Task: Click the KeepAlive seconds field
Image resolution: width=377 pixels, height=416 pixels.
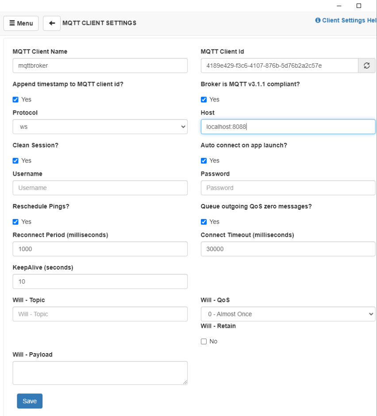Action: [x=100, y=281]
